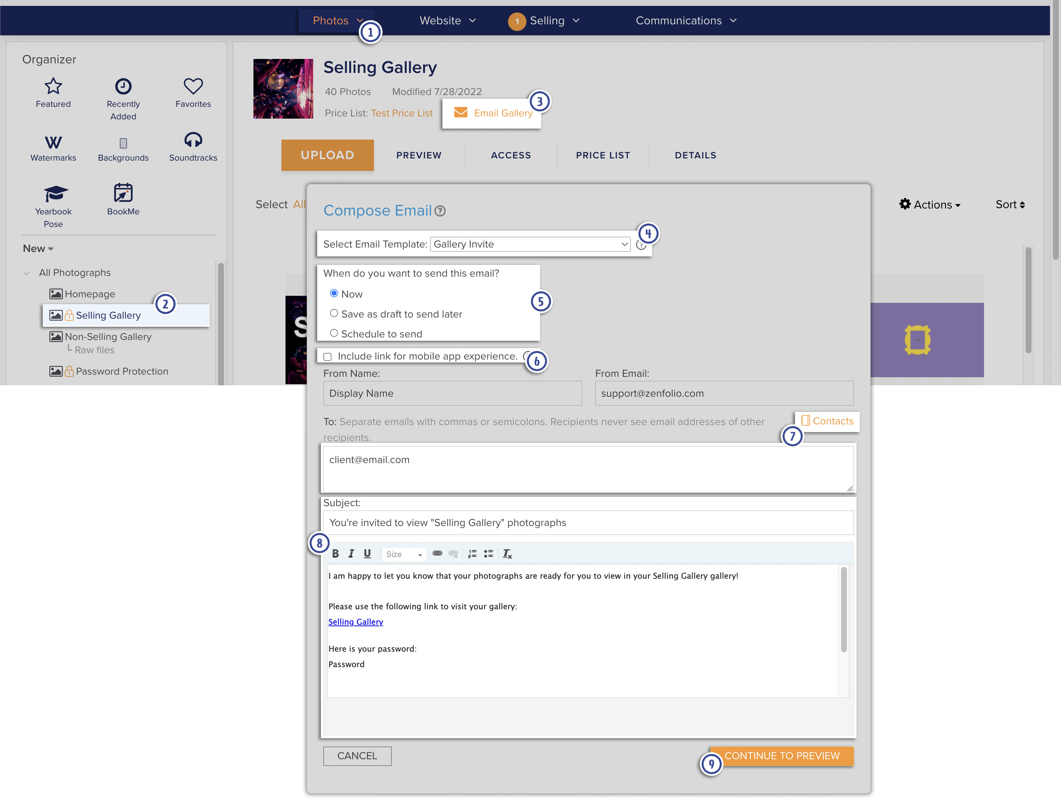Image resolution: width=1061 pixels, height=806 pixels.
Task: Select the Save as draft radio option
Action: pos(334,313)
